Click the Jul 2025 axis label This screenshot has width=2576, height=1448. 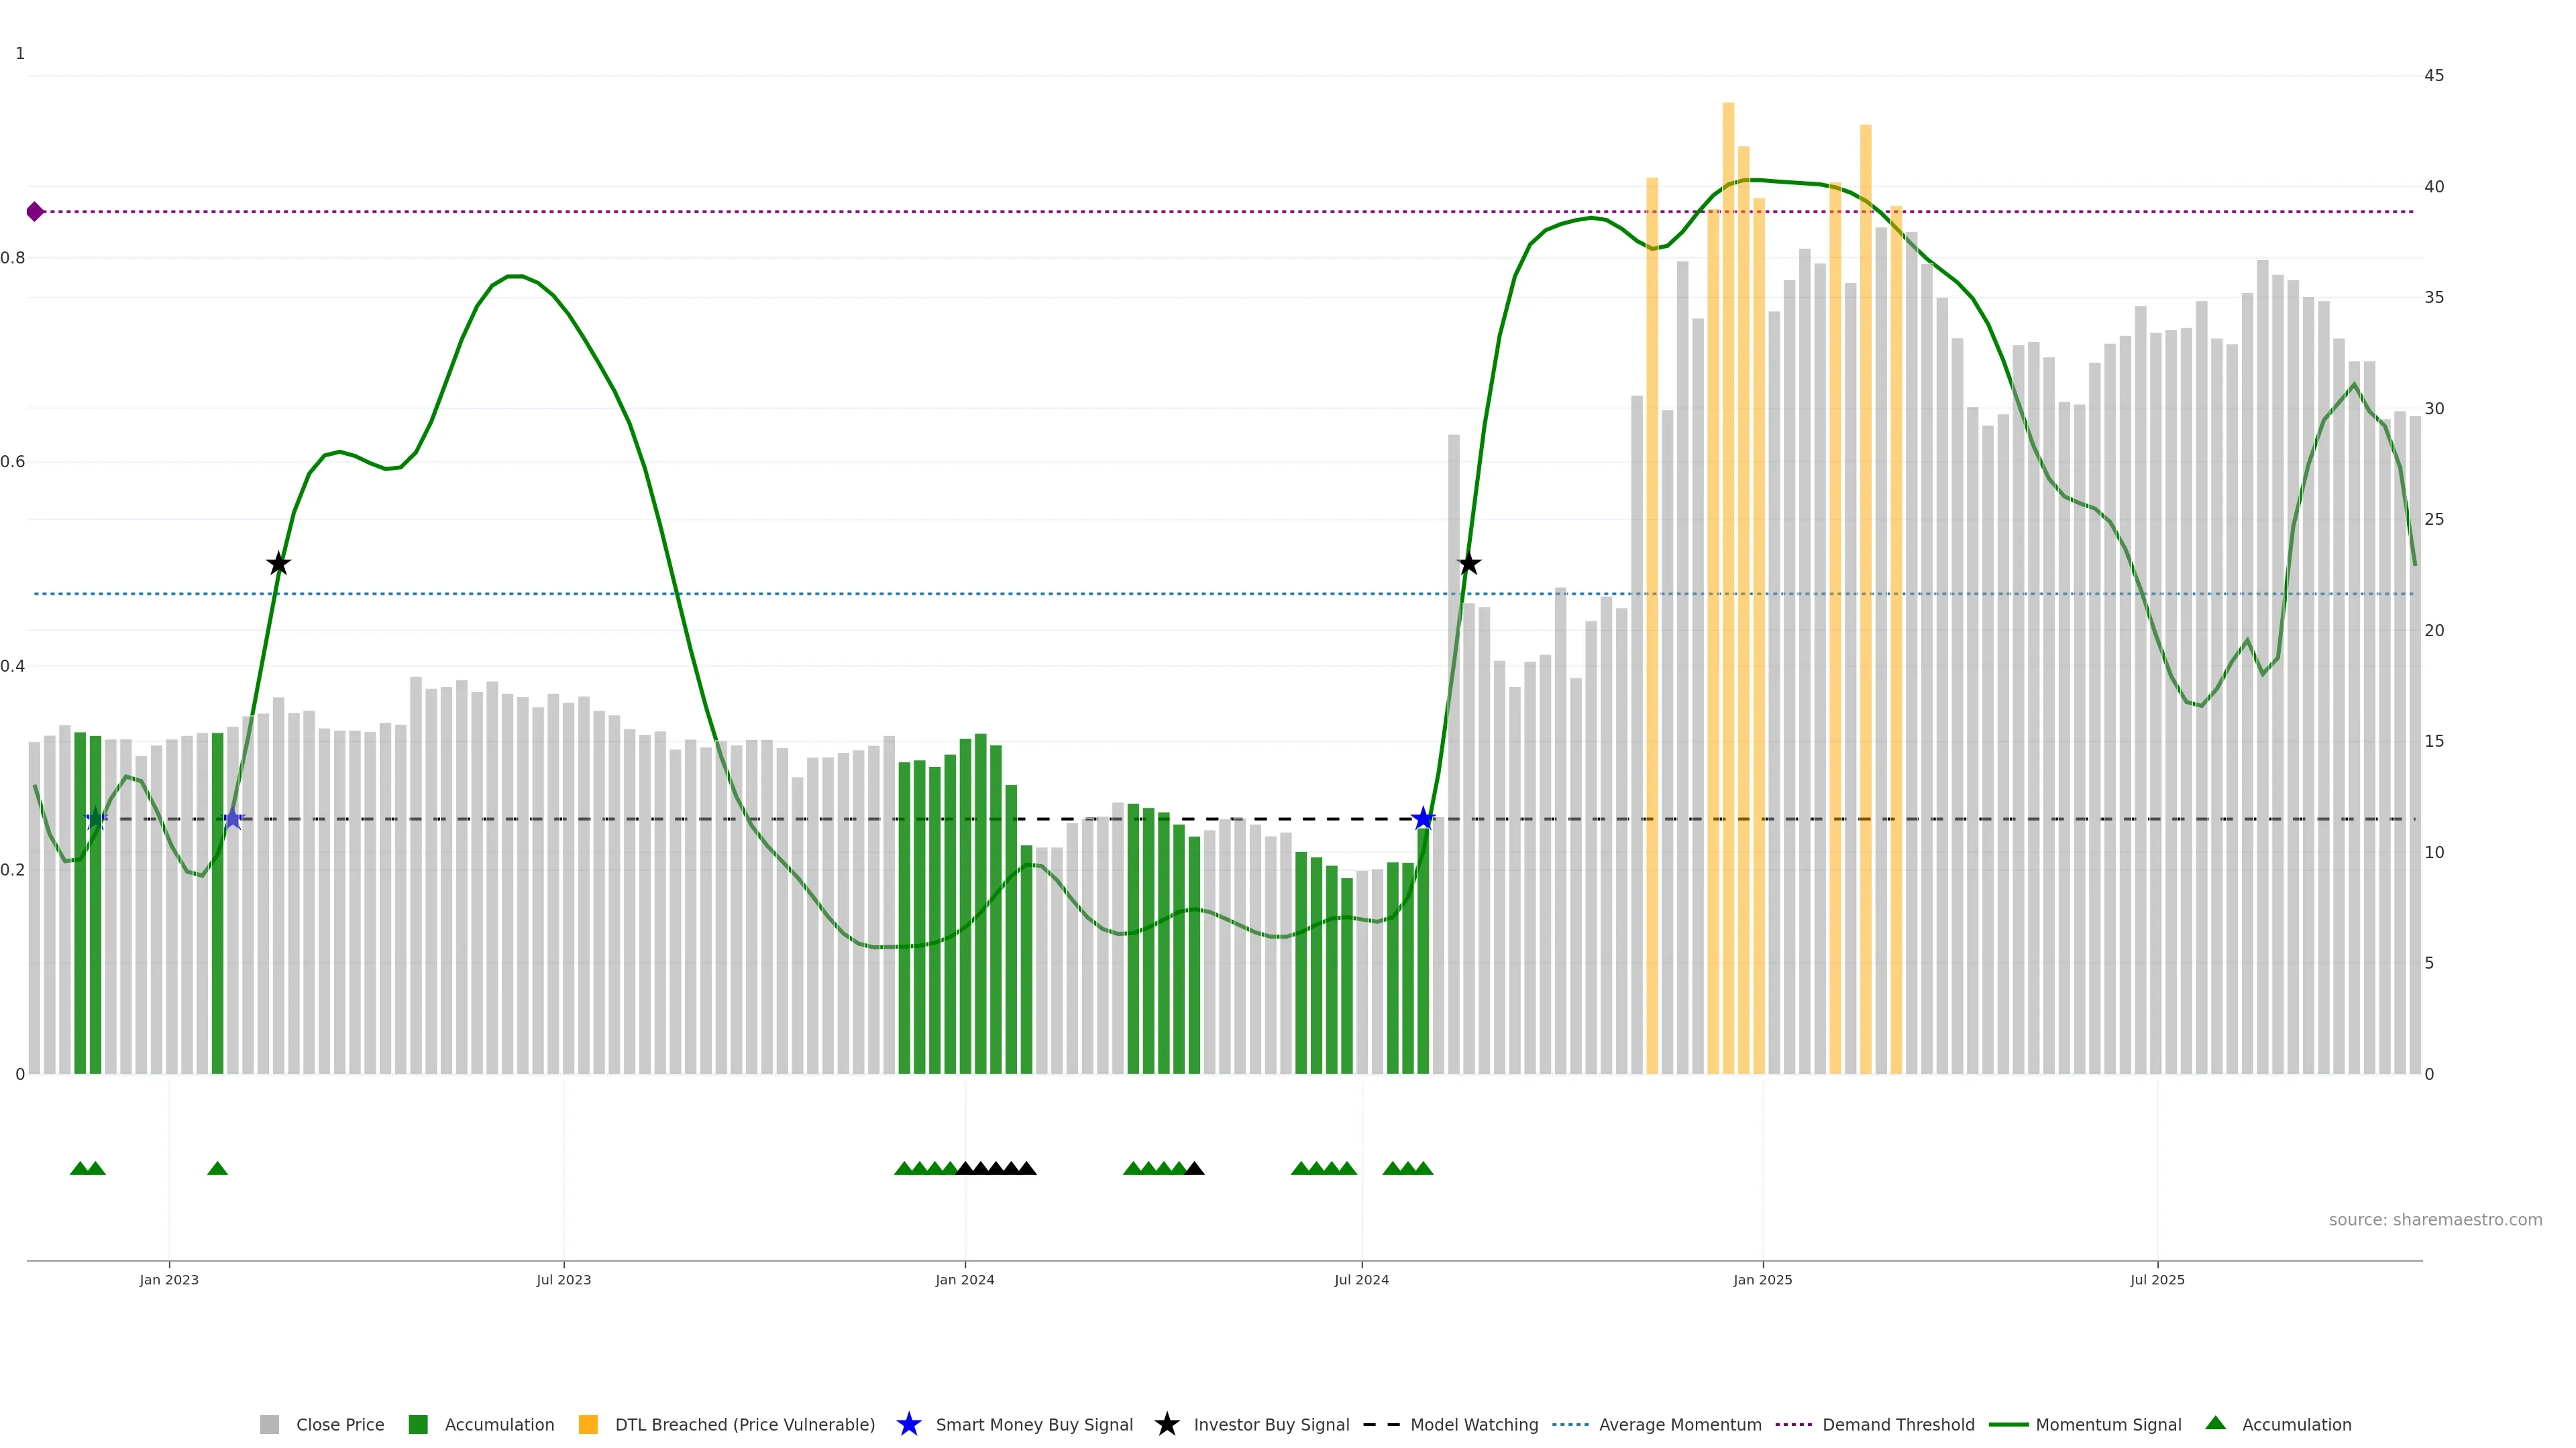2157,1280
